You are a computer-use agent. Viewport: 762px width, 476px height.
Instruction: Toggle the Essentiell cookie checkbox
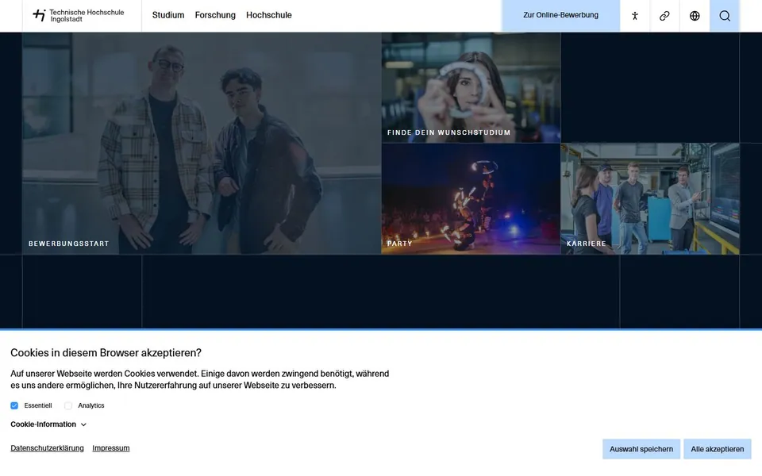point(14,405)
